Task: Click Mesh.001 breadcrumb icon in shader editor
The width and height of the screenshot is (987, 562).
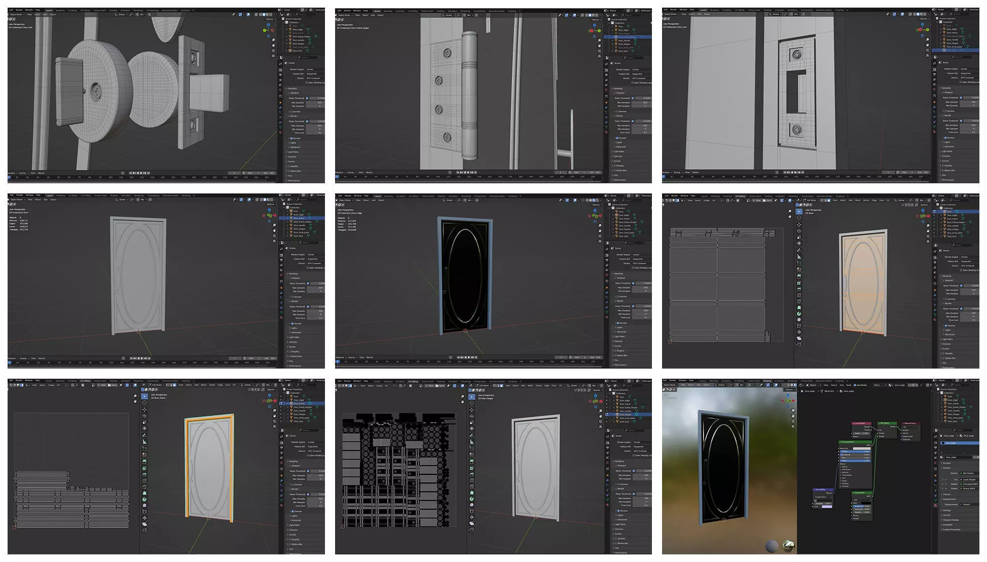Action: (822, 391)
